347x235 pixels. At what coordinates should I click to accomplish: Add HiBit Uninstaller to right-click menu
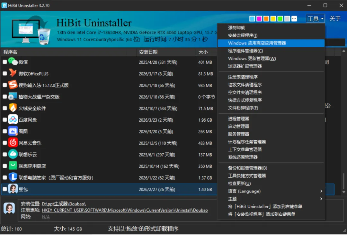pos(271,207)
